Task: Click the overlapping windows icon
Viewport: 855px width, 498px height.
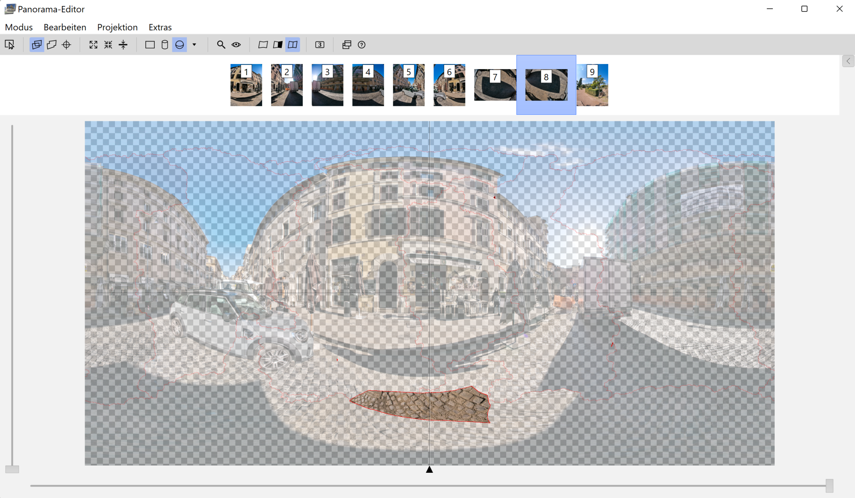Action: 347,44
